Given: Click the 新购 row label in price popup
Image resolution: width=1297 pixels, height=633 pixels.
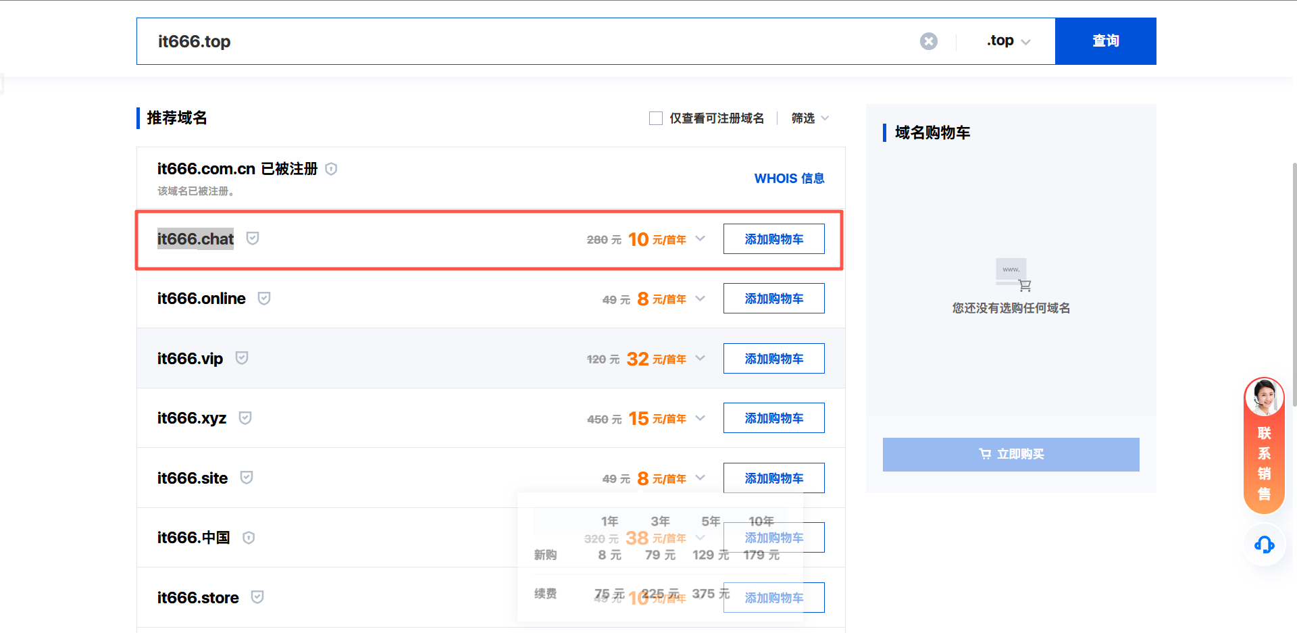Looking at the screenshot, I should [x=545, y=555].
